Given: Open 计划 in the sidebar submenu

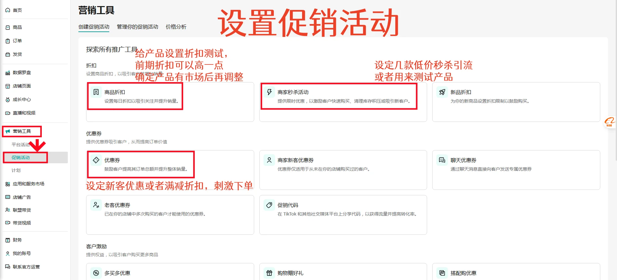Looking at the screenshot, I should coord(16,170).
